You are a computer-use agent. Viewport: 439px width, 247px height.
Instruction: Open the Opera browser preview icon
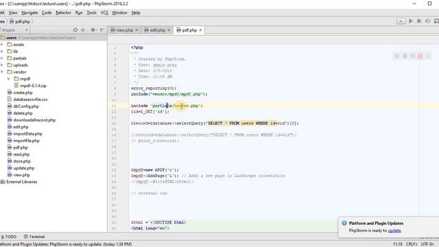420,56
